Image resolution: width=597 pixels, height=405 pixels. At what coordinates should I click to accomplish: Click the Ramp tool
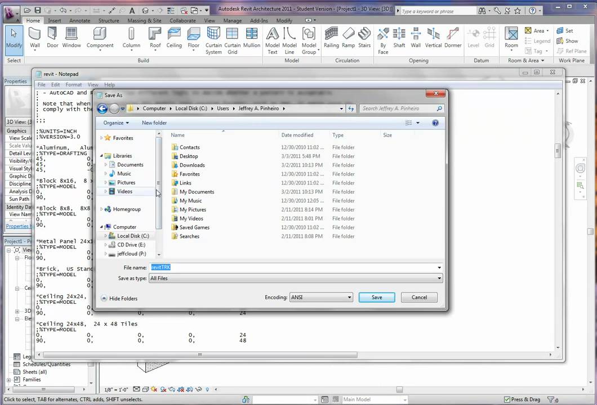pyautogui.click(x=348, y=35)
